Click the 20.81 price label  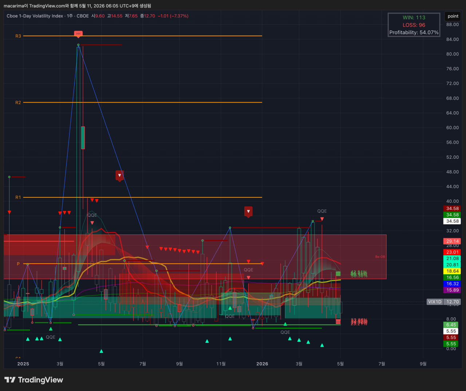point(453,265)
